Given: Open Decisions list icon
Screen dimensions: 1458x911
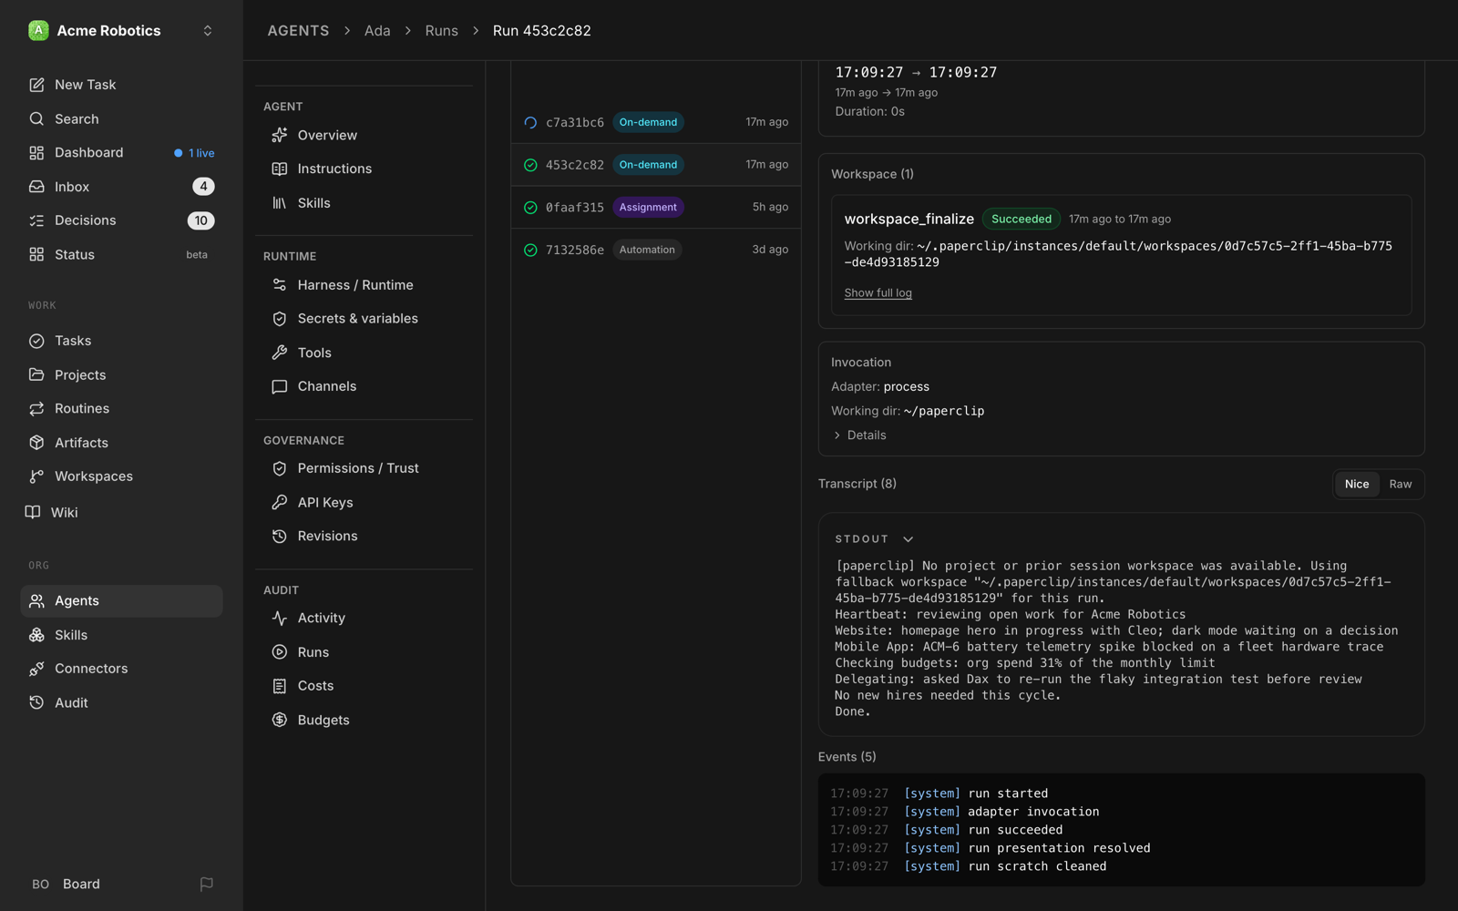Looking at the screenshot, I should tap(36, 220).
